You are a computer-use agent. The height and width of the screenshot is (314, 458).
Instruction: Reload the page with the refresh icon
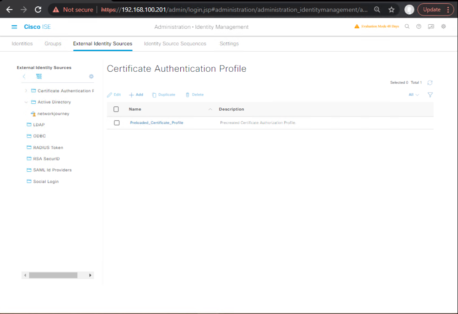[38, 10]
